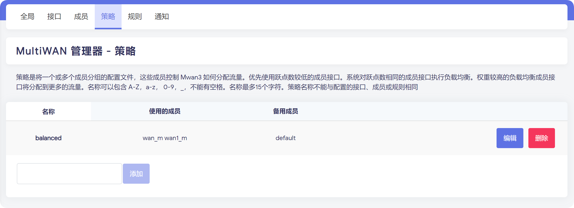Click the 添加 button

[136, 174]
